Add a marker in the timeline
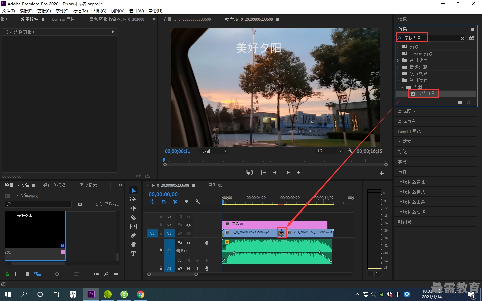The height and width of the screenshot is (301, 482). point(186,202)
